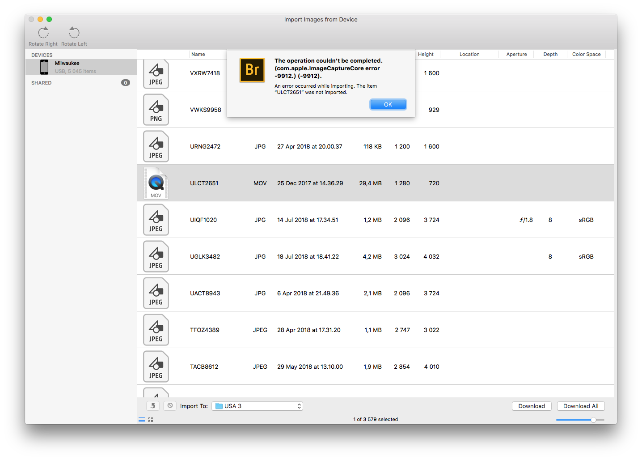The image size is (642, 460).
Task: Click date 29 May 2018 at 13.10.00
Action: pyautogui.click(x=310, y=366)
